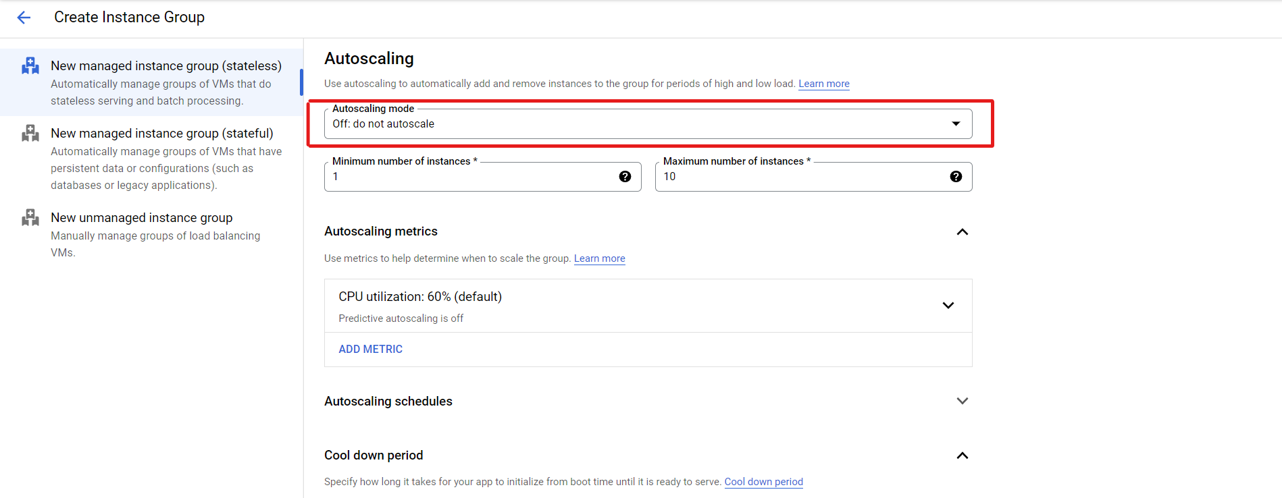Collapse the Cool down period section

pyautogui.click(x=963, y=455)
